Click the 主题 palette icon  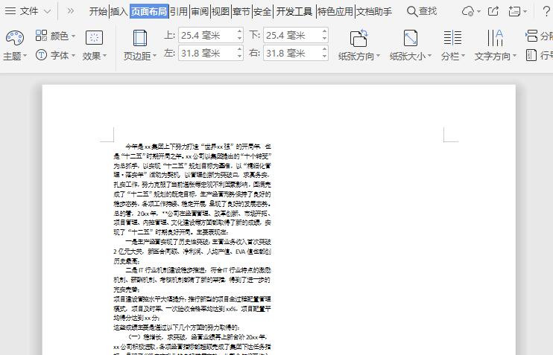point(15,38)
